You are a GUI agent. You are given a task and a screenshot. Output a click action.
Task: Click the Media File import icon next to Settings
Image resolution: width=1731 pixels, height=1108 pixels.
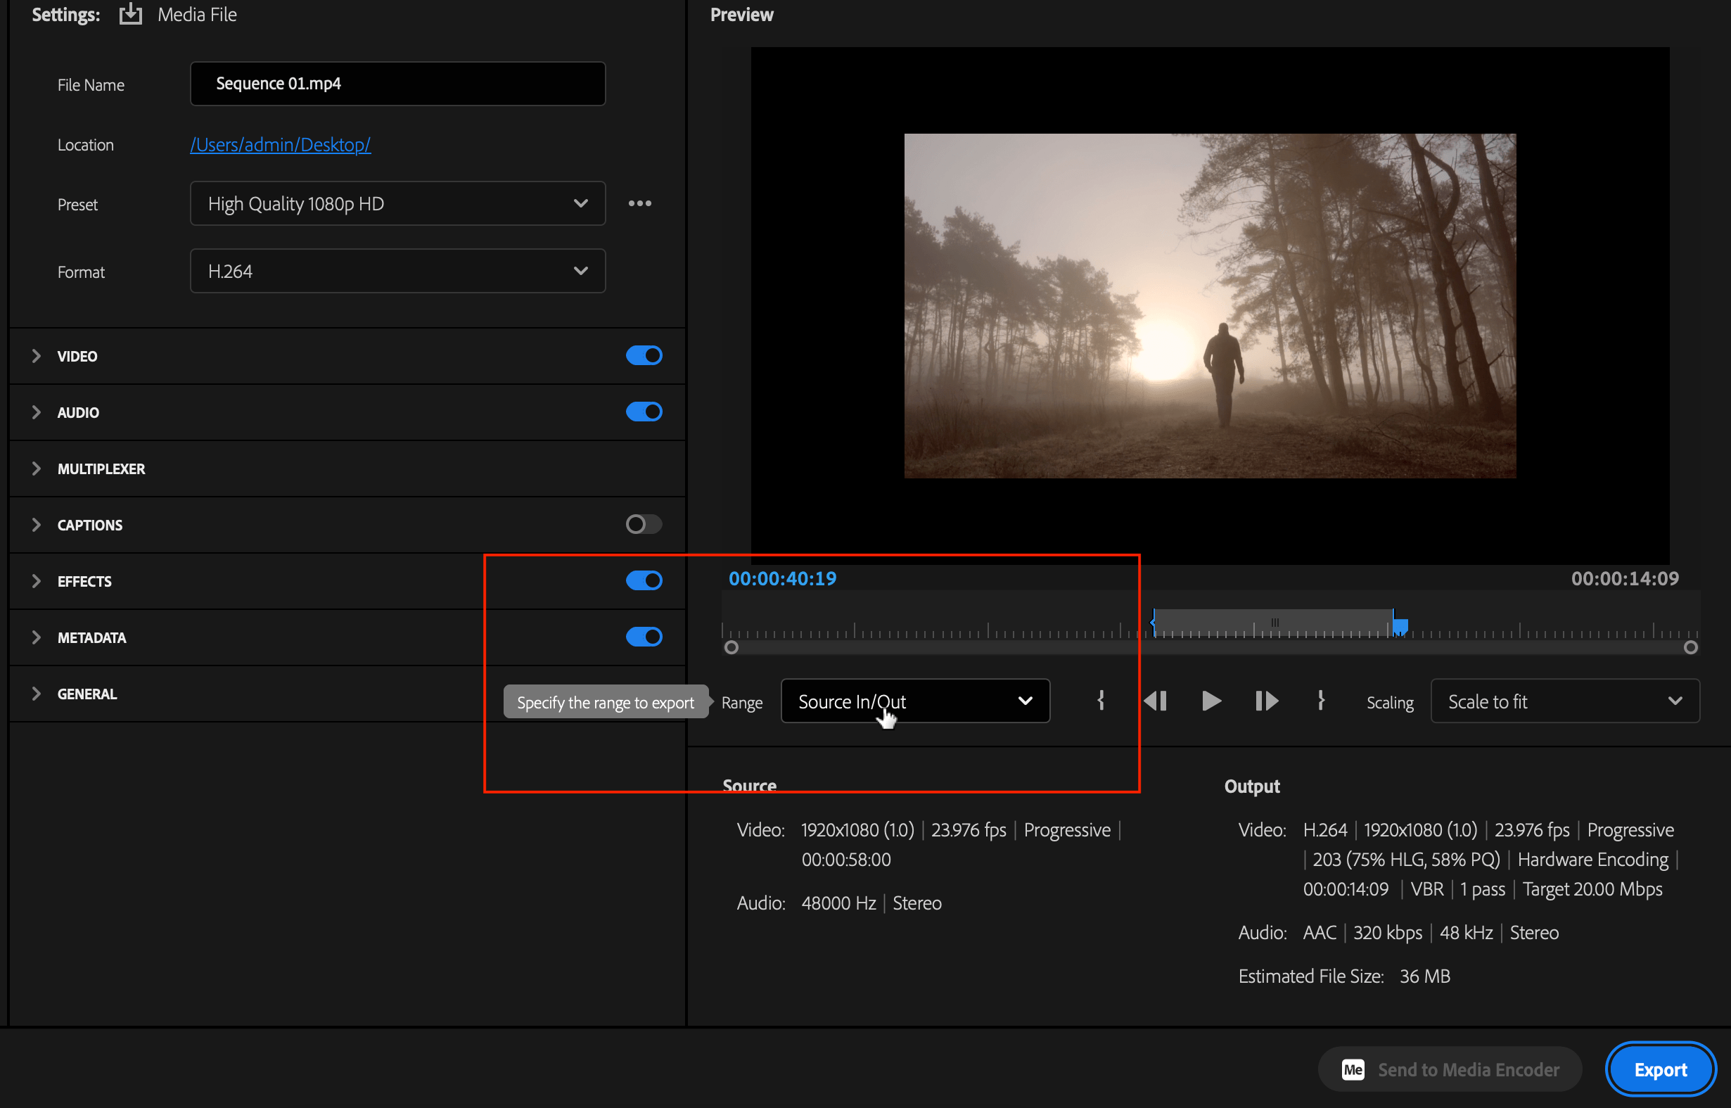pos(130,13)
